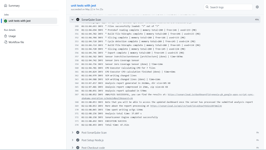Viewport: 266px width, 150px height.
Task: Click the Workflow file icon
Action: pyautogui.click(x=5, y=42)
